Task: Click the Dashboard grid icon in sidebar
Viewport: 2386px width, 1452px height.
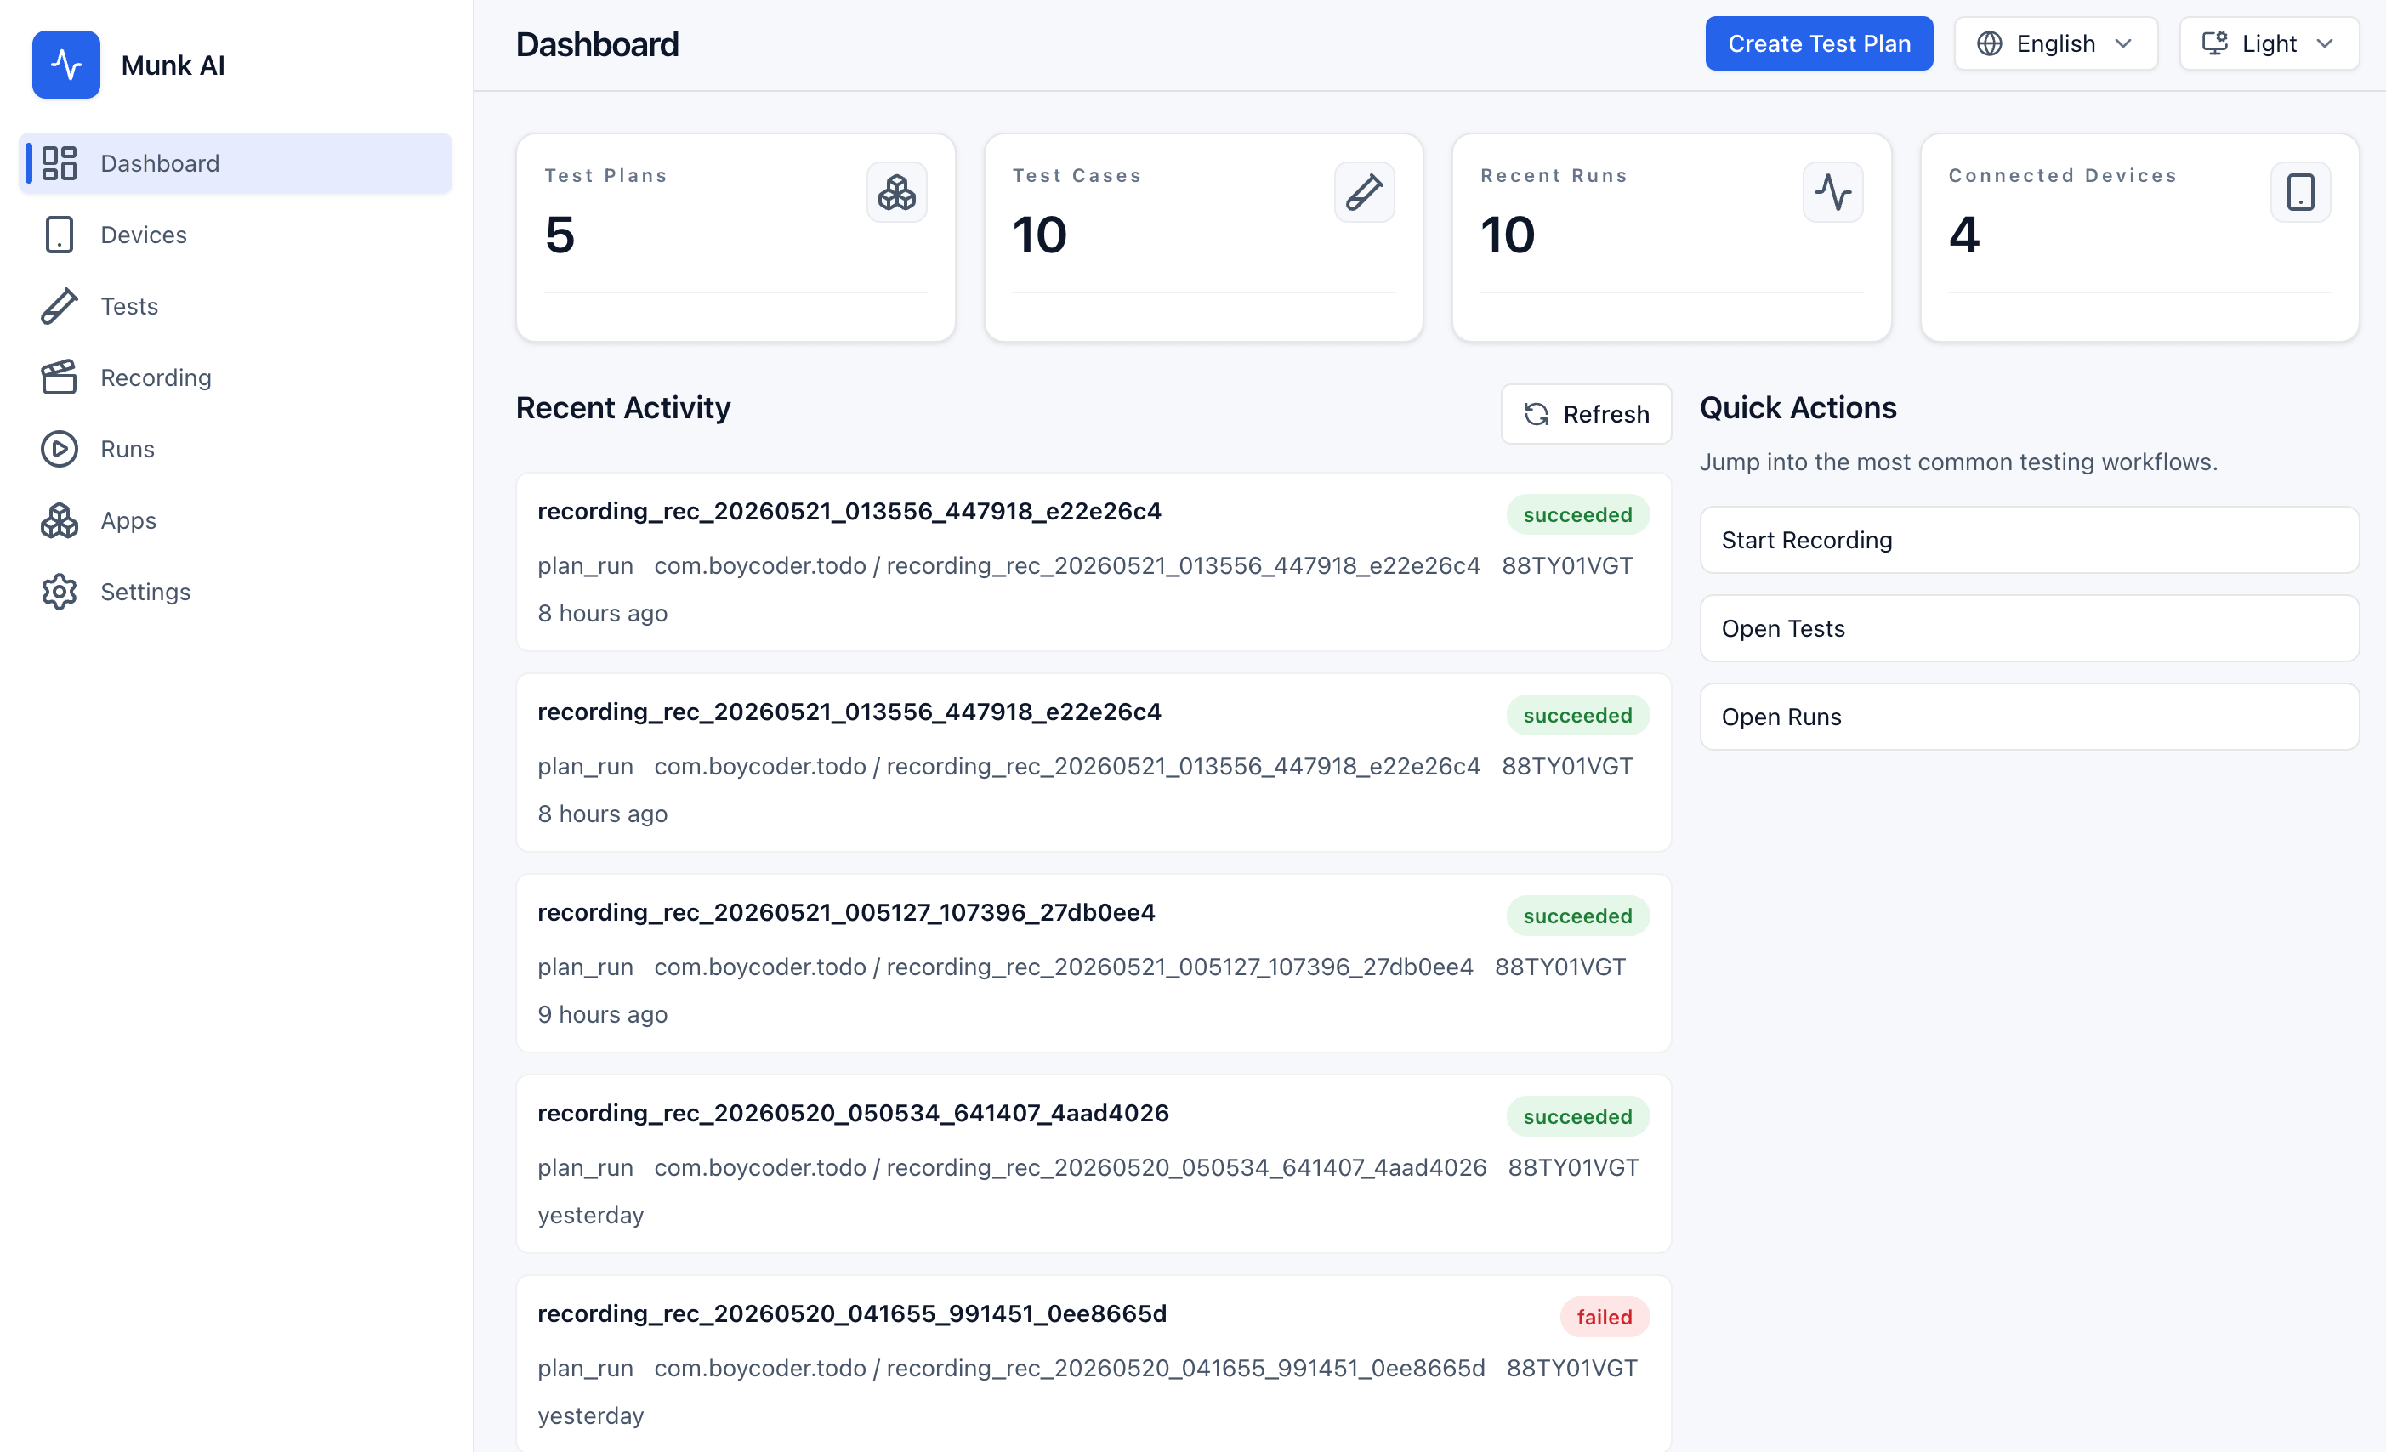Action: pos(59,162)
